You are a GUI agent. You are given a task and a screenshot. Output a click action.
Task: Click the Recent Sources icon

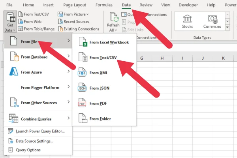click(60, 21)
